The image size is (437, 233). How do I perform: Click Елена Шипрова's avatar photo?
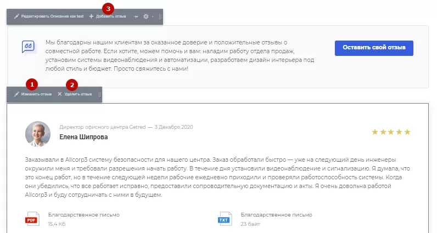click(x=38, y=134)
